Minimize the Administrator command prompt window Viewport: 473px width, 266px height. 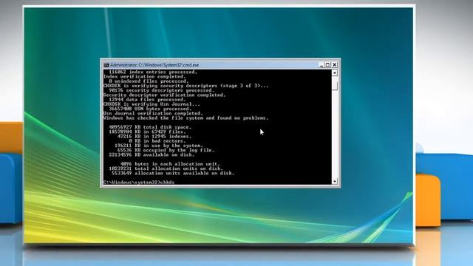tap(321, 65)
